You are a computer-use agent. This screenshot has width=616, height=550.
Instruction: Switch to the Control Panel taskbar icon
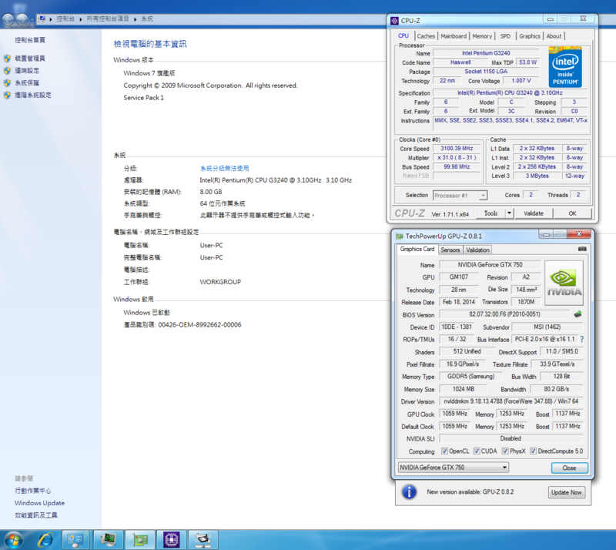click(x=75, y=540)
